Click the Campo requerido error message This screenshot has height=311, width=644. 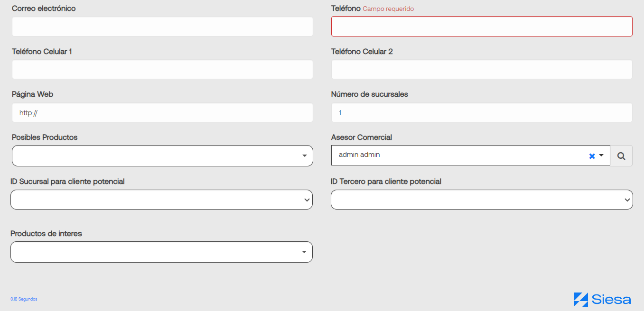point(388,9)
